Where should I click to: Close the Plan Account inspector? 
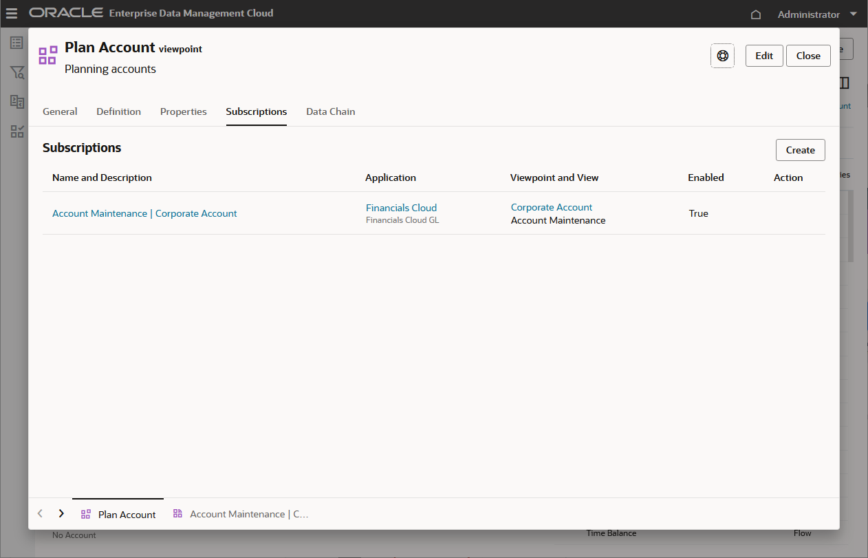click(x=808, y=56)
